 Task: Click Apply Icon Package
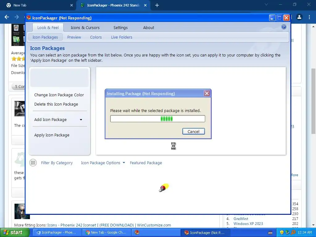(x=52, y=135)
